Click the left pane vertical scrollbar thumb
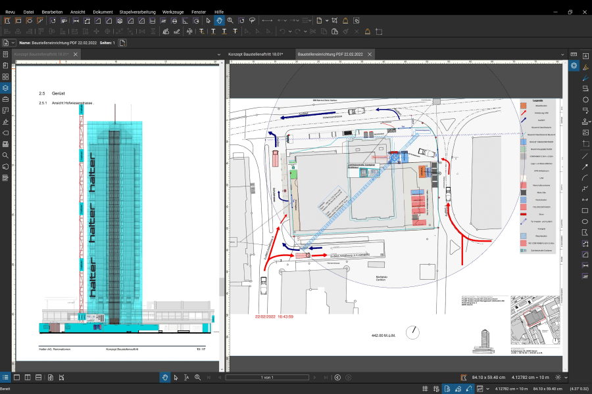This screenshot has width=592, height=394. click(222, 287)
